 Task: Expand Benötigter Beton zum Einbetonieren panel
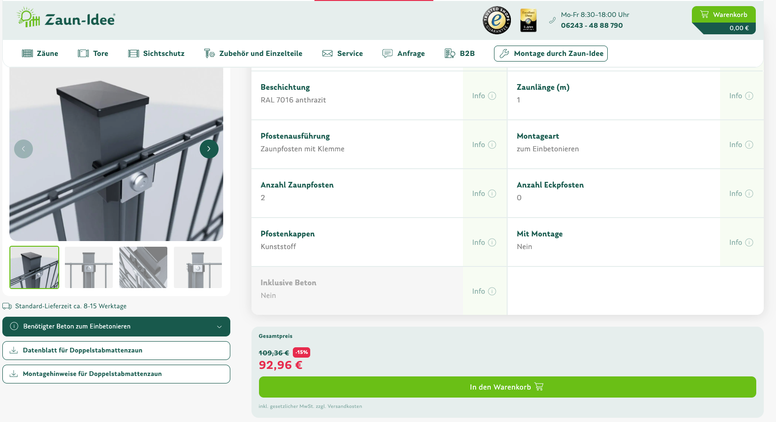[x=116, y=327]
